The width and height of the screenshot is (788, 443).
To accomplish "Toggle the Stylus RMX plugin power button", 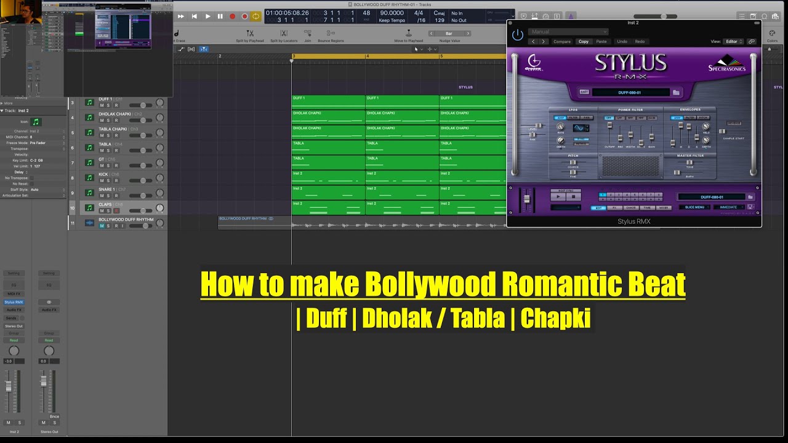I will tap(518, 35).
